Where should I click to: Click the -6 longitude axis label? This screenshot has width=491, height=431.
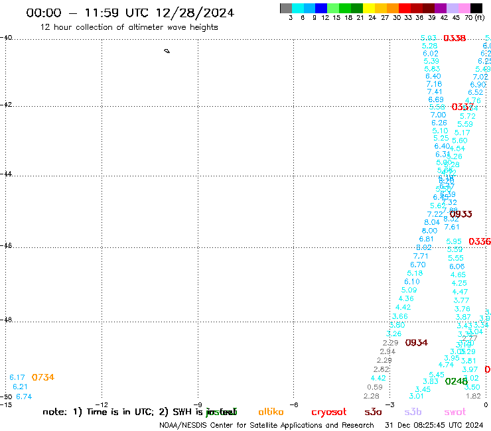pyautogui.click(x=294, y=404)
